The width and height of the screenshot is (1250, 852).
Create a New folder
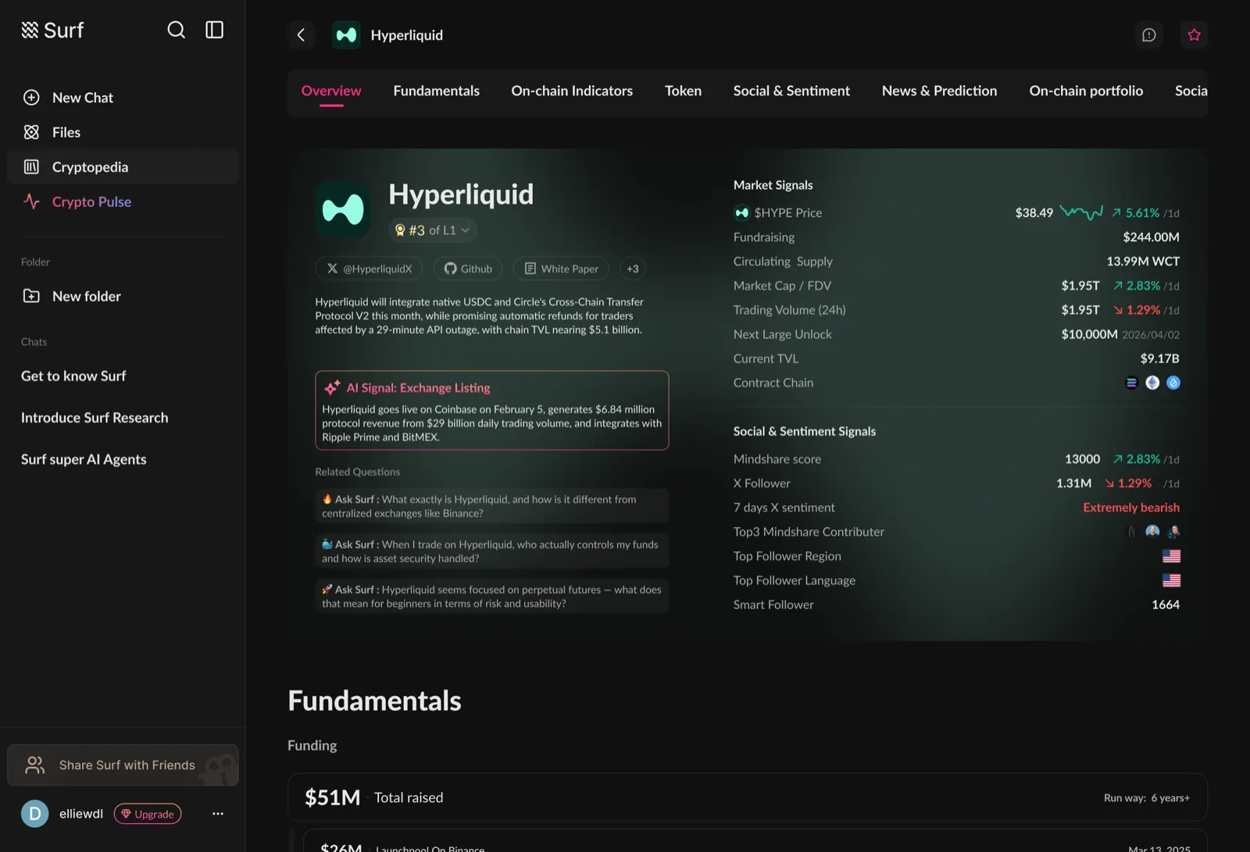pyautogui.click(x=123, y=296)
